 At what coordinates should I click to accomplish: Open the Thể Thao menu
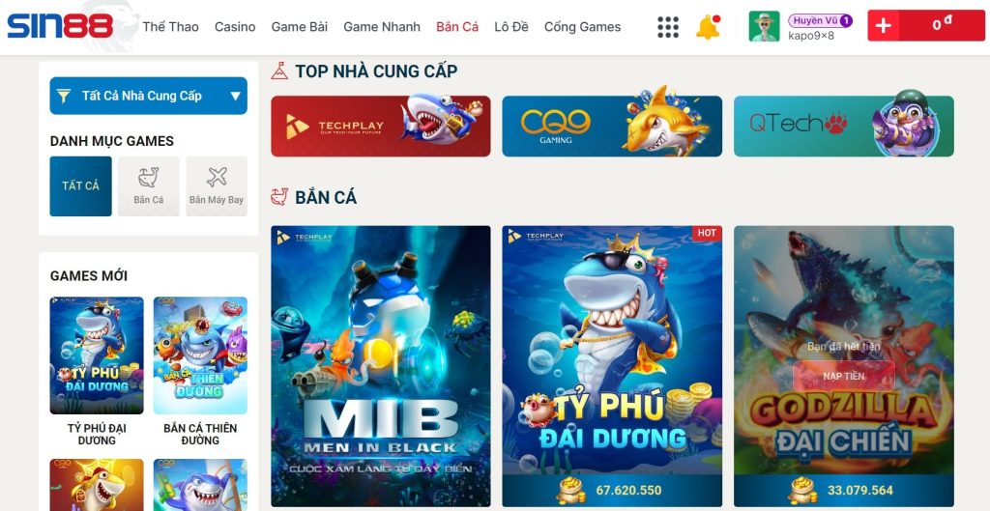pos(170,26)
